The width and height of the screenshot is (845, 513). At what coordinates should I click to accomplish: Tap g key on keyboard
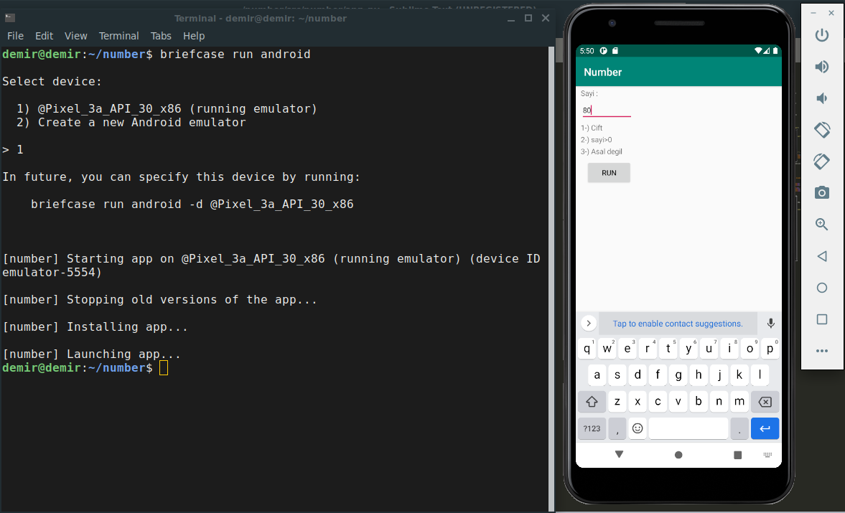[678, 375]
